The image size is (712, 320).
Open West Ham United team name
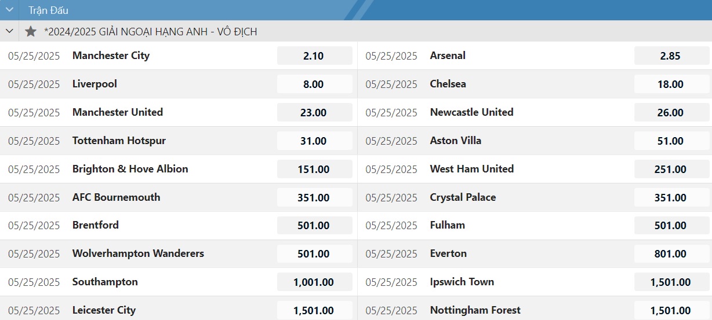tap(472, 169)
